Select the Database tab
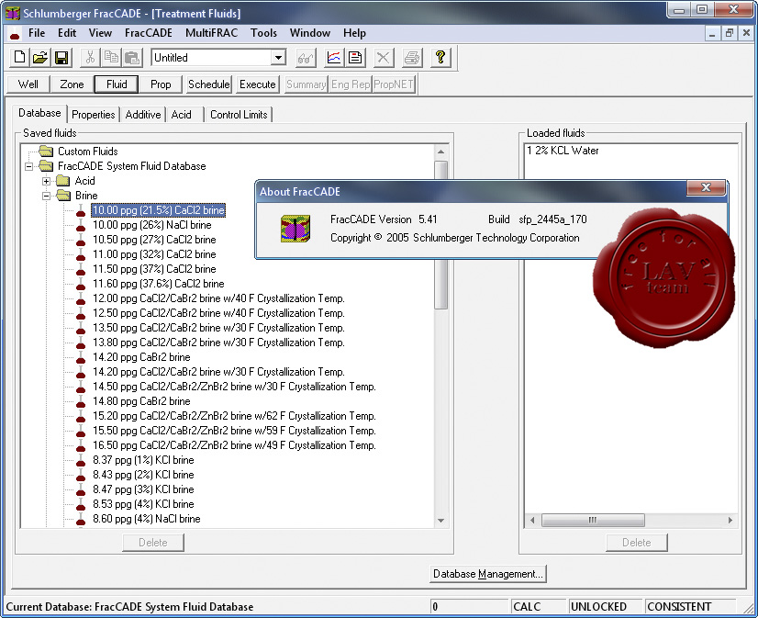This screenshot has width=758, height=618. pyautogui.click(x=39, y=113)
